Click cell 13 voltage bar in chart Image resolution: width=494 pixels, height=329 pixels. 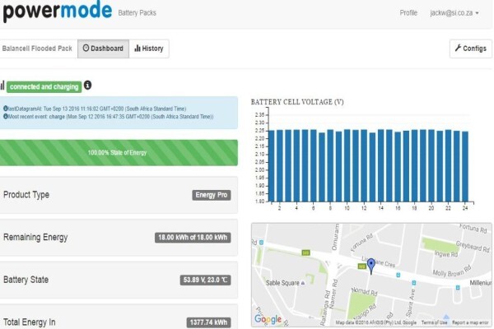[372, 167]
